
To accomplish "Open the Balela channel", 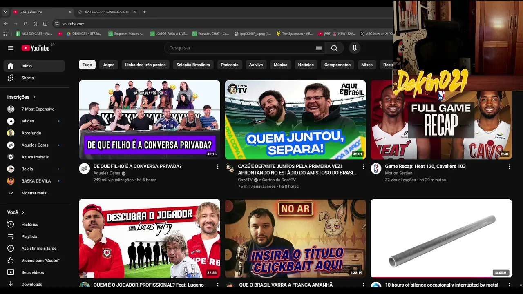I will (x=34, y=169).
